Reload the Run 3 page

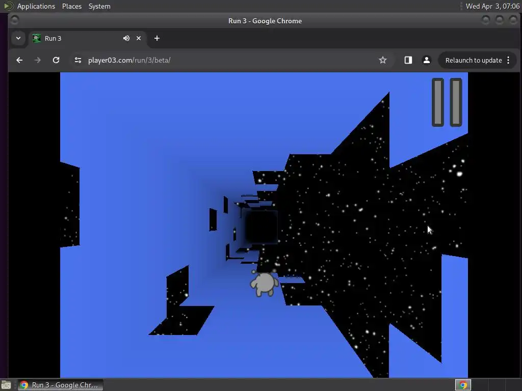tap(56, 60)
